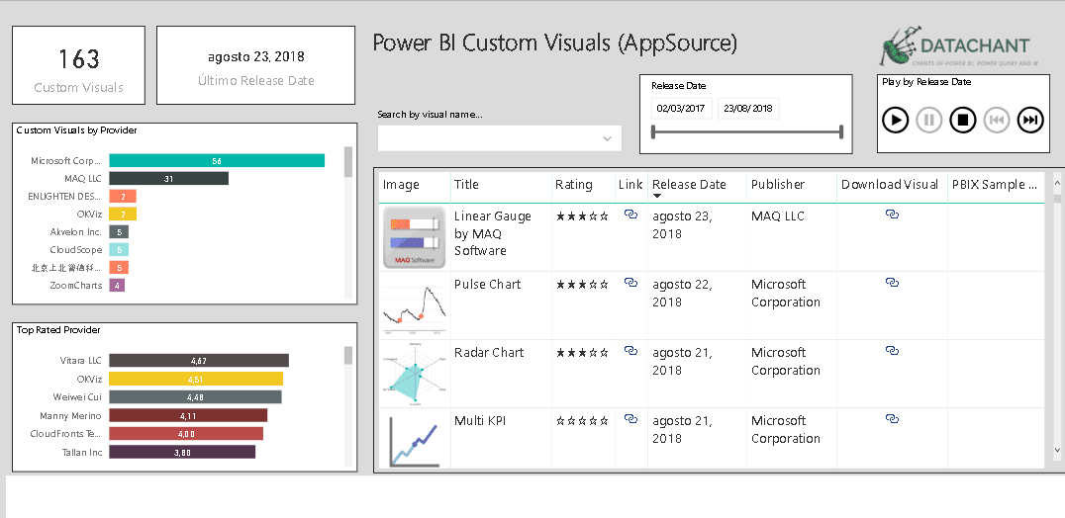Download the Pulse Chart visual
This screenshot has width=1065, height=518.
click(893, 282)
